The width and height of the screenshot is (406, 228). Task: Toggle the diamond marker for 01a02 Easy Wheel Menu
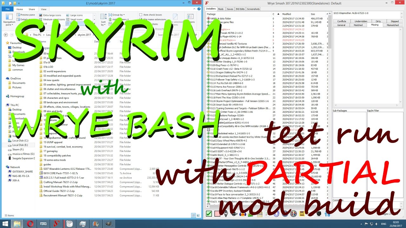(208, 140)
